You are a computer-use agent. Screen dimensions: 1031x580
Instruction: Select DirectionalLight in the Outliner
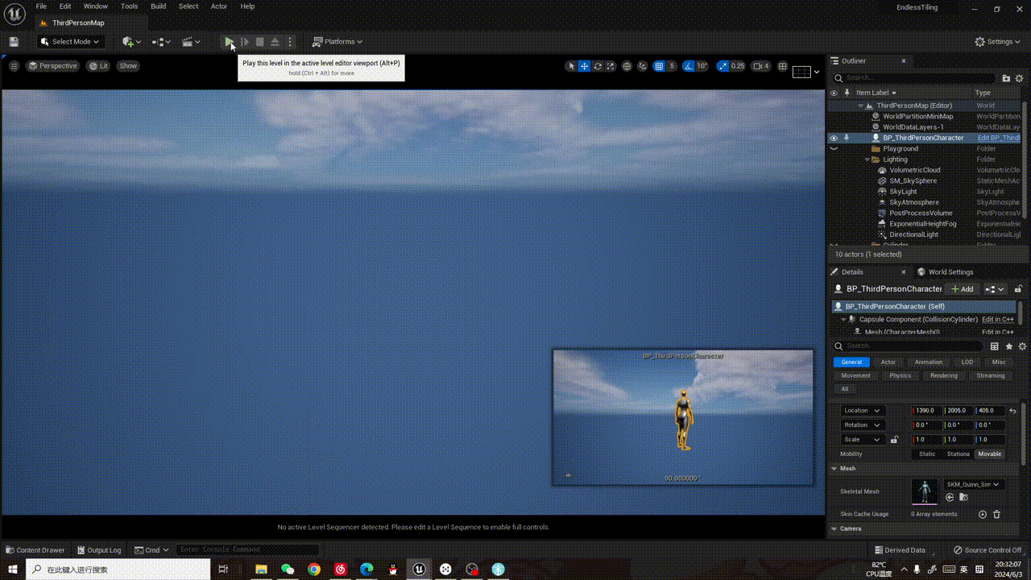pos(913,234)
